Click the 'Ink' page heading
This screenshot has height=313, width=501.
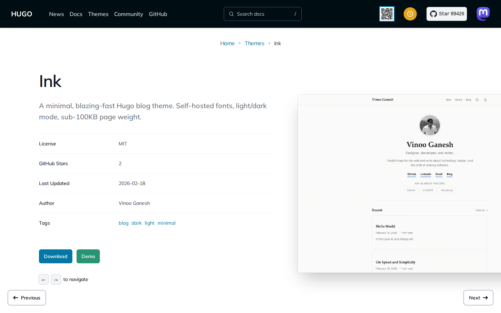(x=50, y=81)
